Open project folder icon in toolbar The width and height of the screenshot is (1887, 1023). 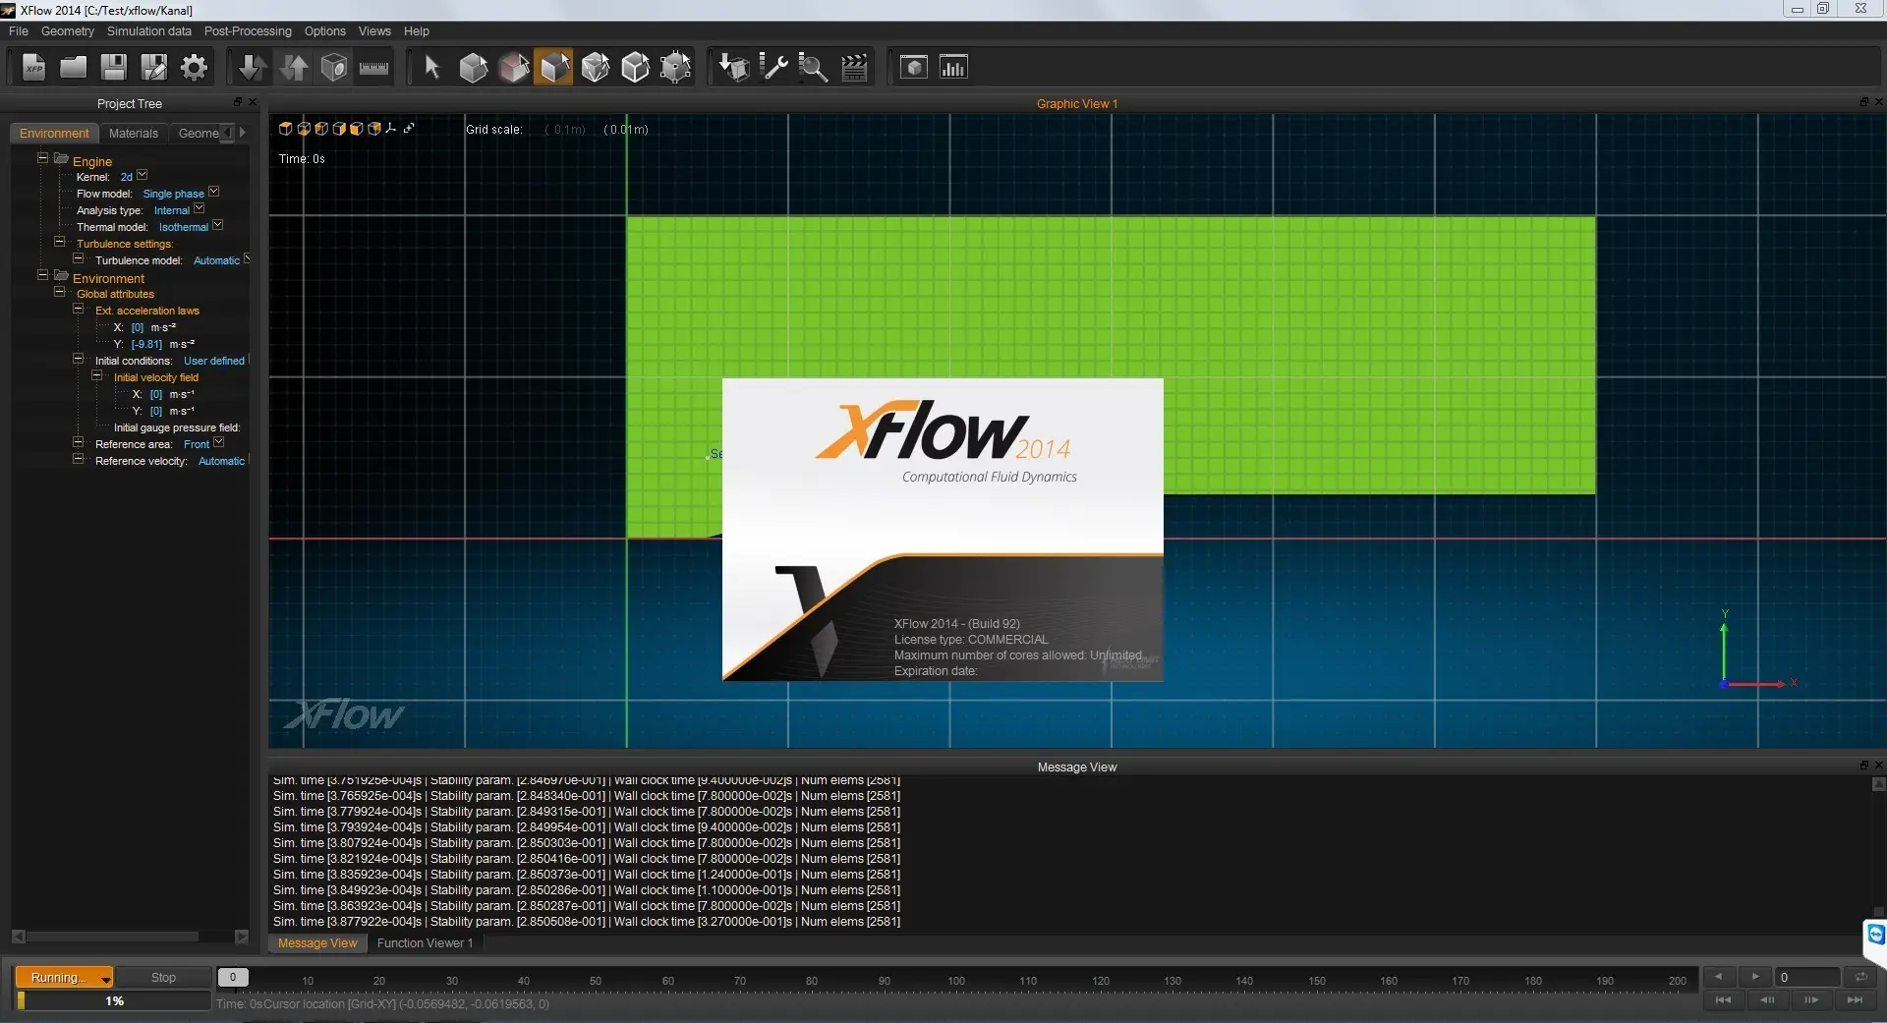(74, 68)
